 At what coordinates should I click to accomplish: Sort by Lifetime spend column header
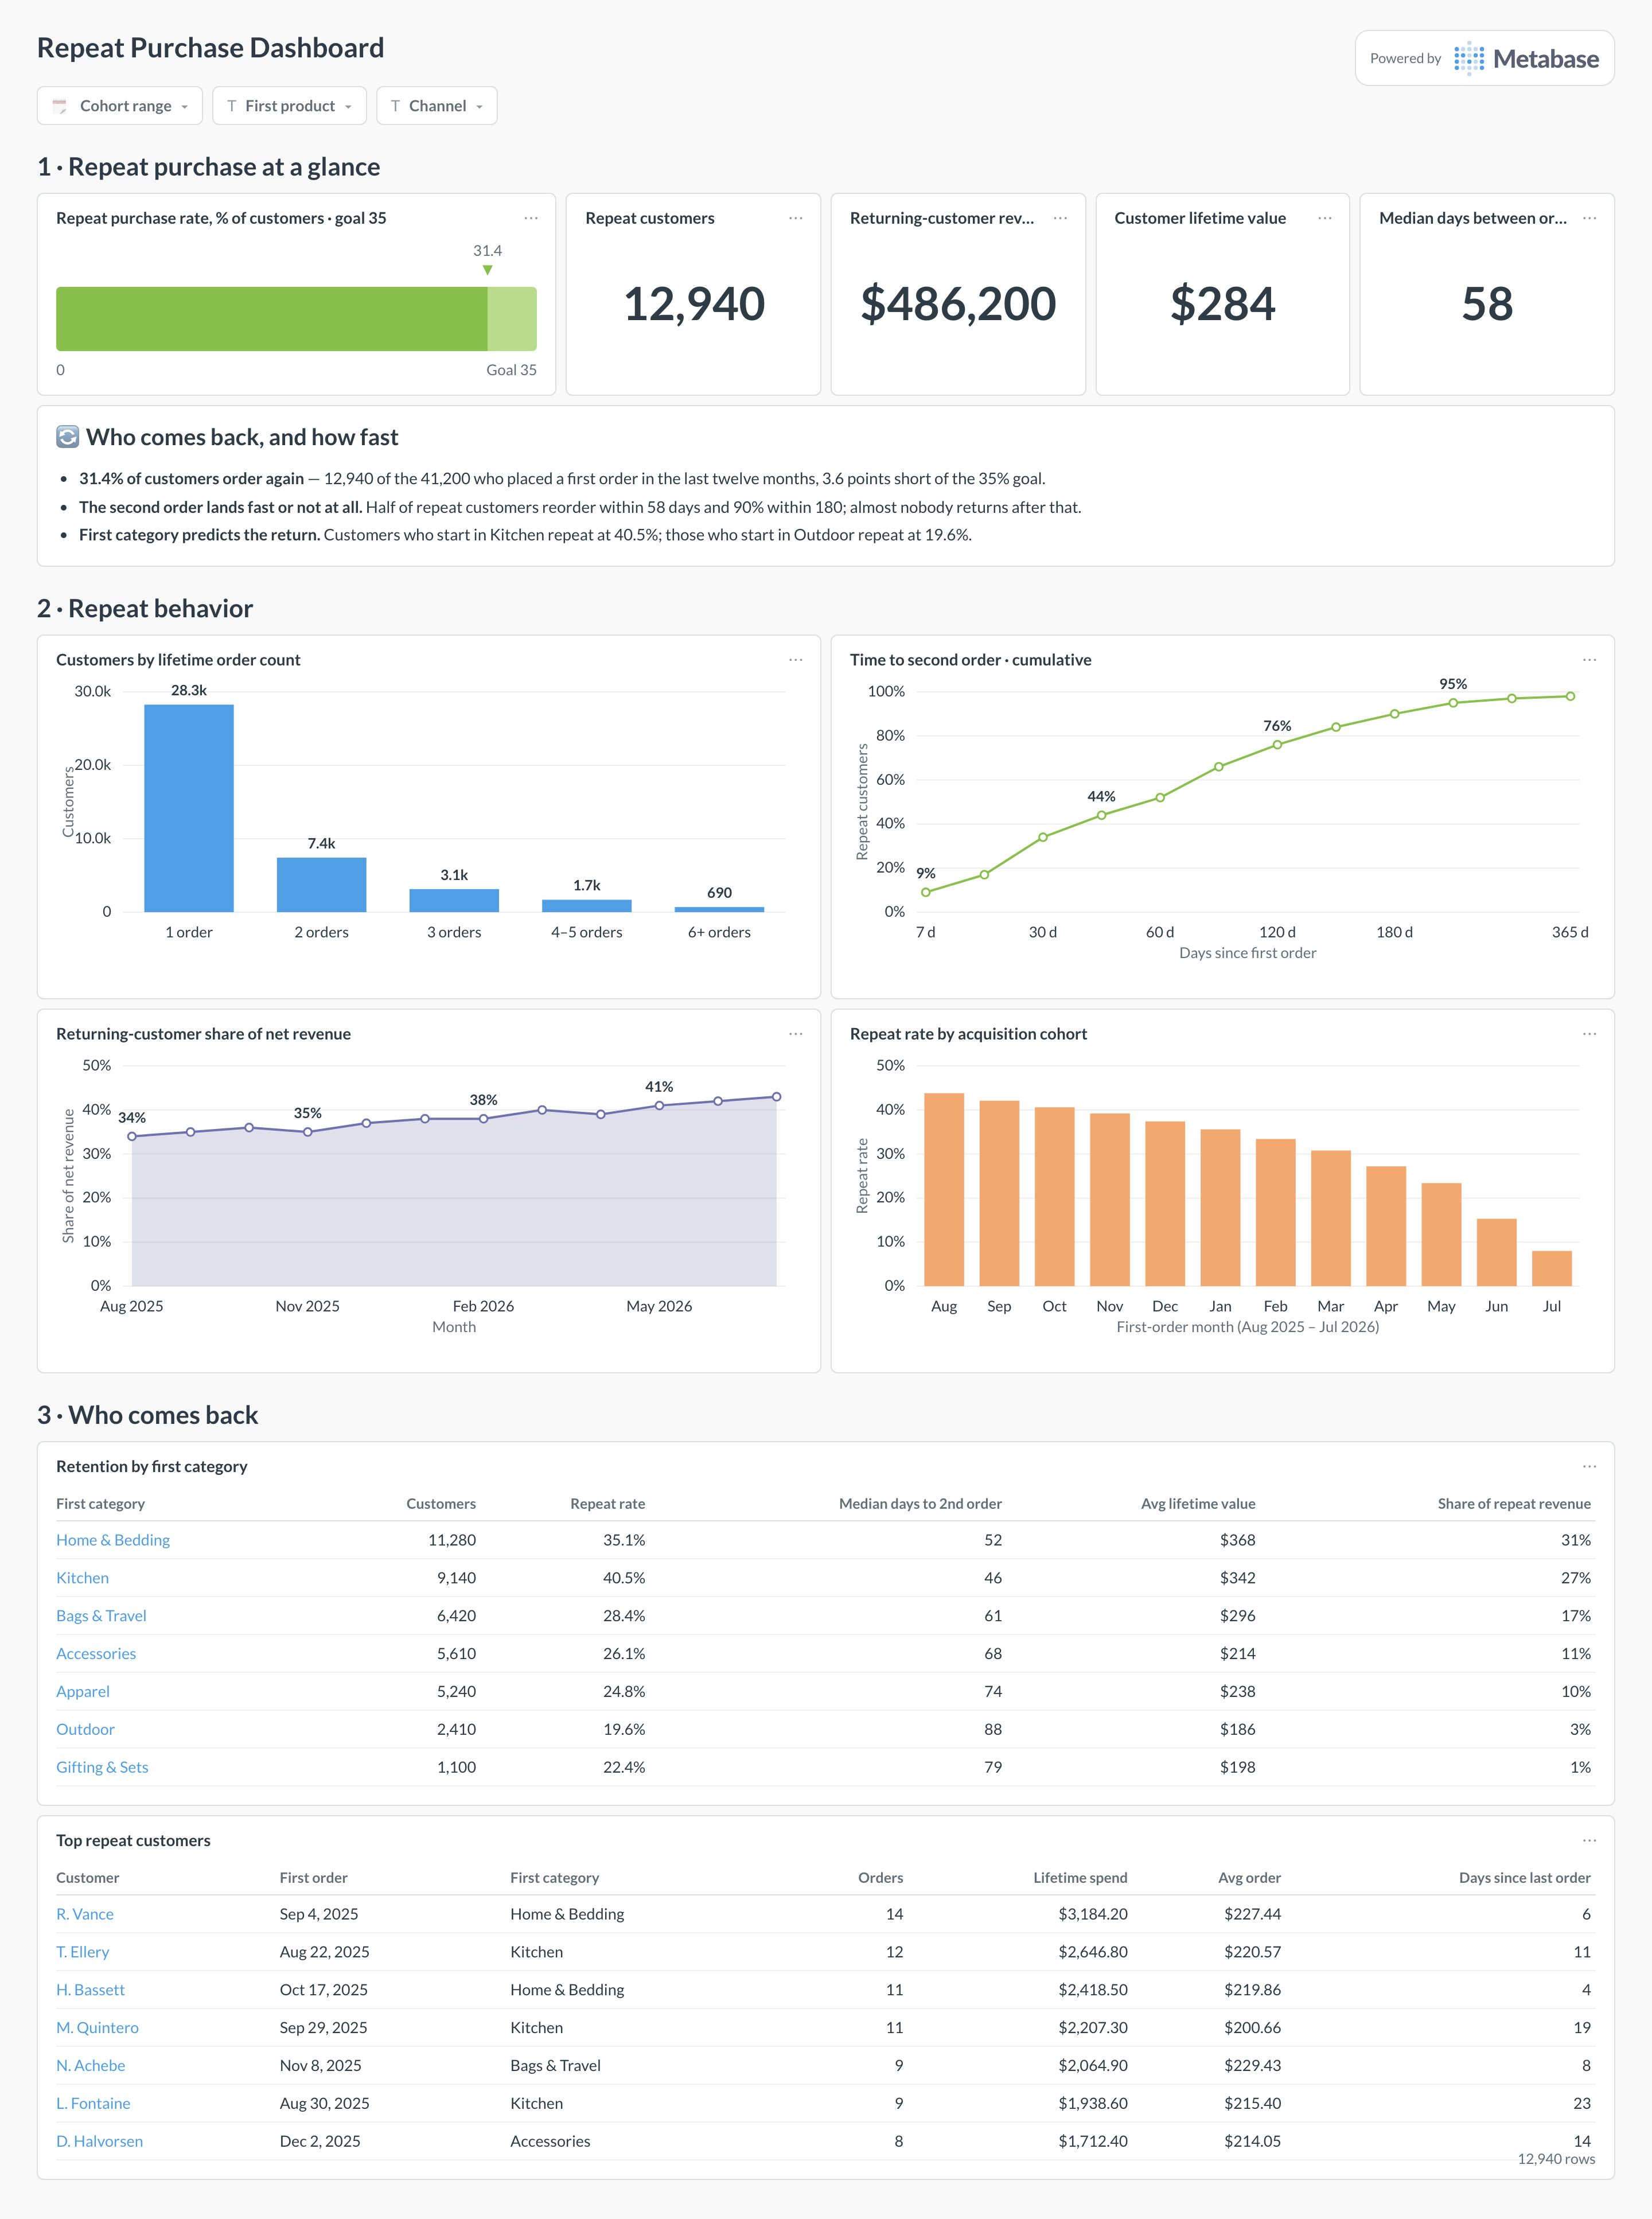(x=1080, y=1878)
